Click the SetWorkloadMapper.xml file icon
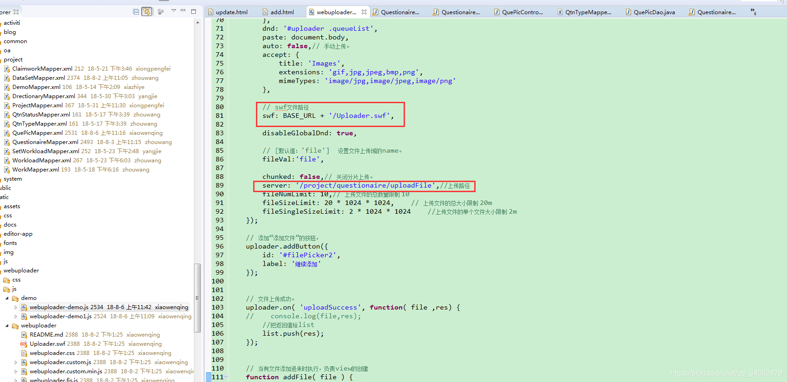787x382 pixels. click(x=7, y=151)
